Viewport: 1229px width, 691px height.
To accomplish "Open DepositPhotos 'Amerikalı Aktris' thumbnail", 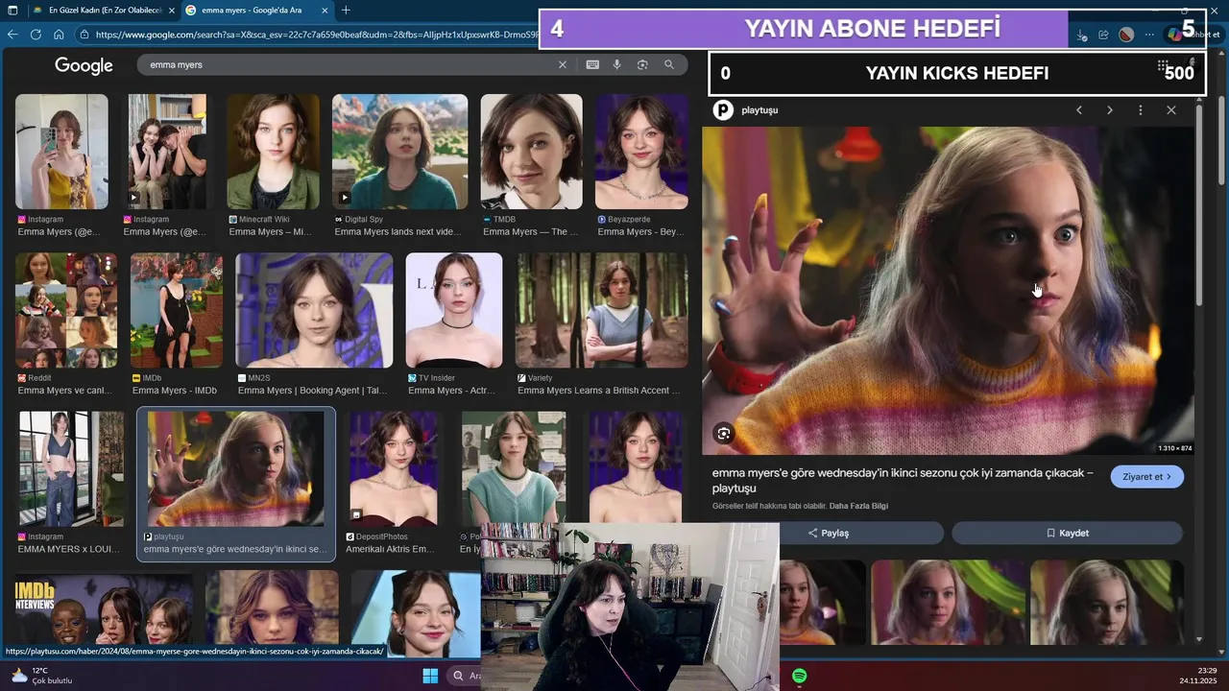I will point(393,469).
